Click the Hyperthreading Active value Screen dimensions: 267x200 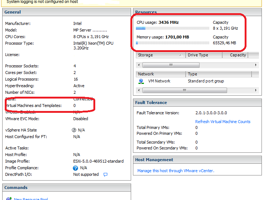79,86
